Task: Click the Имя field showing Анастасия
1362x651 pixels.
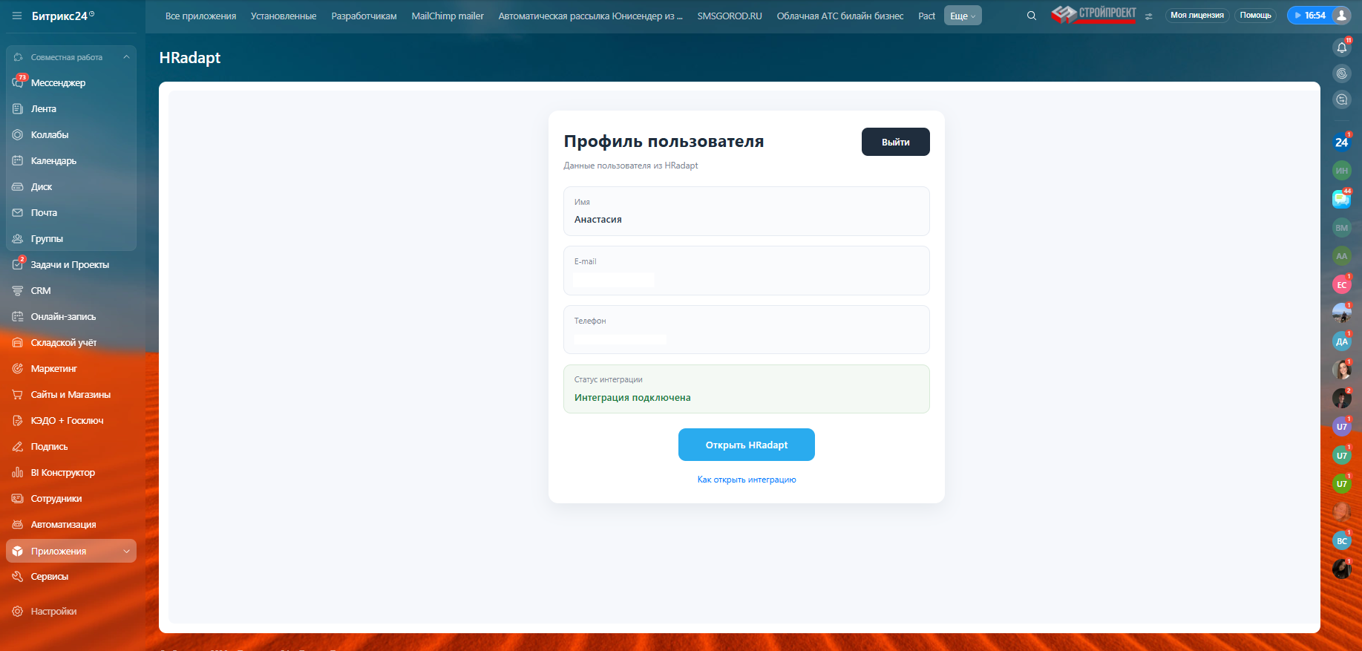Action: (x=746, y=211)
